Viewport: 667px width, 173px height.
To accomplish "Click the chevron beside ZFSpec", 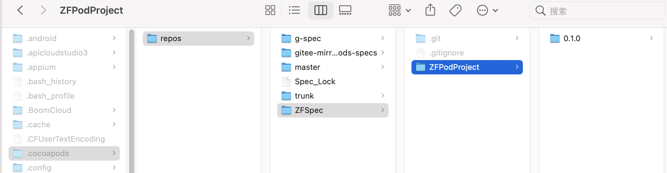I will (383, 110).
